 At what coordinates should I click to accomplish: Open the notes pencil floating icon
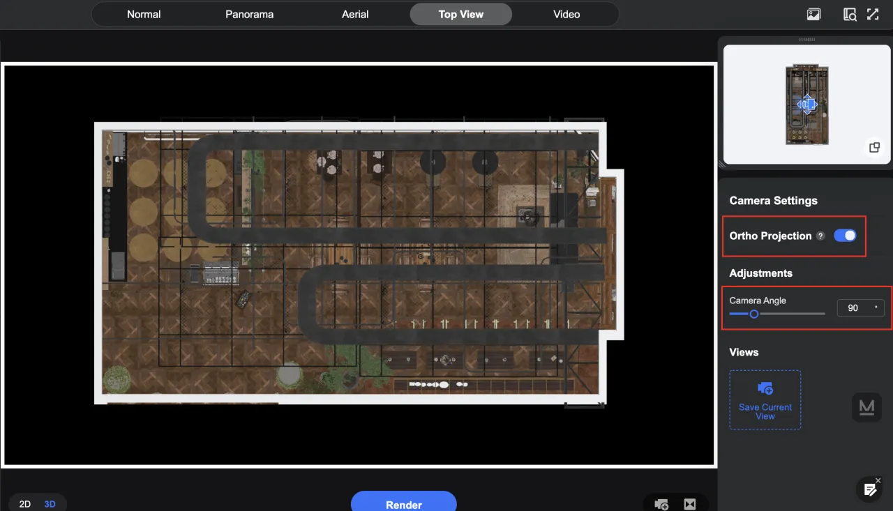[870, 490]
